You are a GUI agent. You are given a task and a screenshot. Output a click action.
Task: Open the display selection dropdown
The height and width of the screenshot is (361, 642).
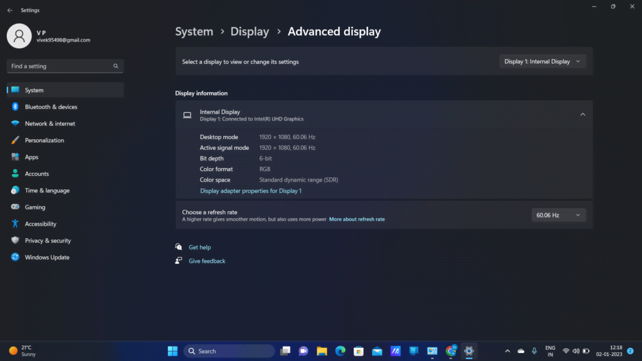click(543, 61)
